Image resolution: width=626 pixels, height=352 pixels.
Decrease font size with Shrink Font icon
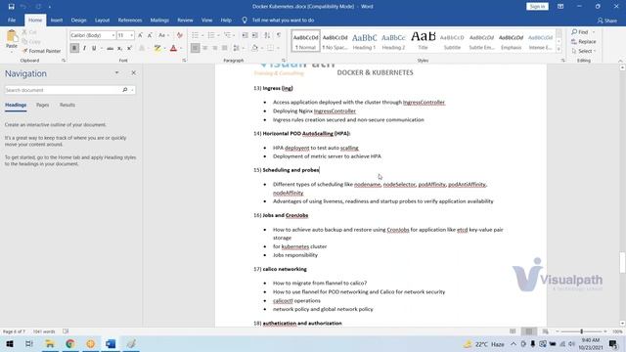(x=150, y=35)
